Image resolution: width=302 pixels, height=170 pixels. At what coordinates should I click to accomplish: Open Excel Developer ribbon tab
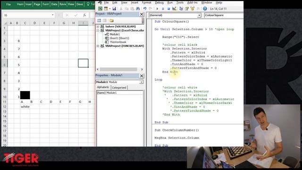point(80,4)
